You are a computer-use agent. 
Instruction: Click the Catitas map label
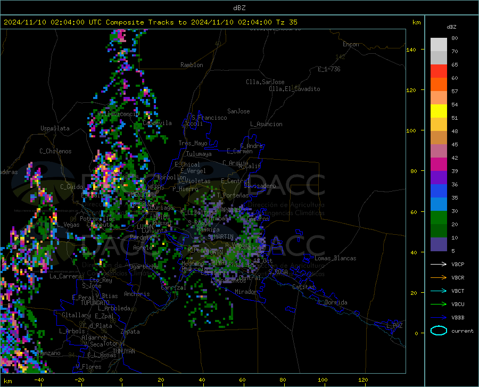point(303,287)
